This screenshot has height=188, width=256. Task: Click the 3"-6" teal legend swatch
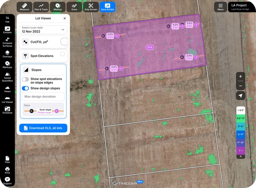[241, 126]
